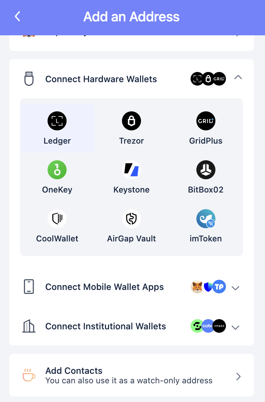
Task: Select the BitBox02 wallet icon
Action: tap(206, 170)
